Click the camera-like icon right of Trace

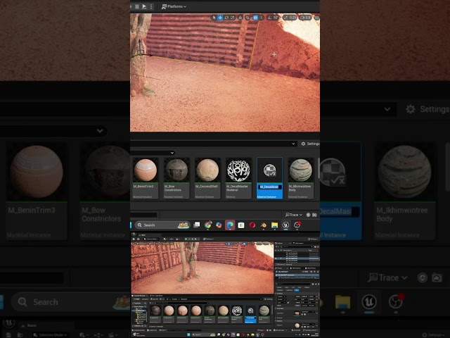click(x=314, y=215)
